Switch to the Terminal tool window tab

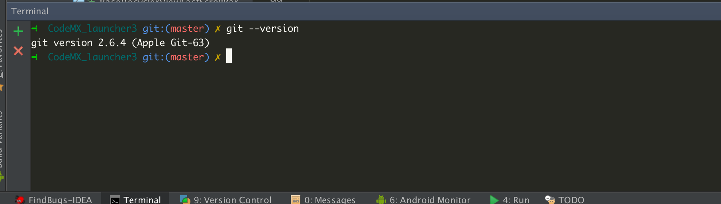click(135, 199)
